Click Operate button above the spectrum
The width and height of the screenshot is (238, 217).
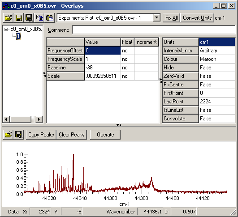[105, 135]
